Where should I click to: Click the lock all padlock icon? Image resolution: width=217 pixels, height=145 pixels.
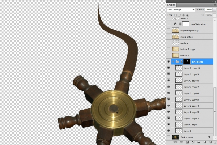187,15
